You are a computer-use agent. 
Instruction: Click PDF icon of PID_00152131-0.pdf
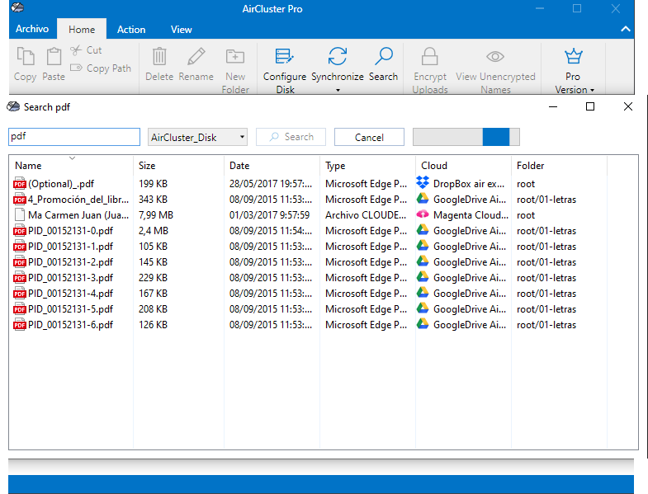[20, 230]
